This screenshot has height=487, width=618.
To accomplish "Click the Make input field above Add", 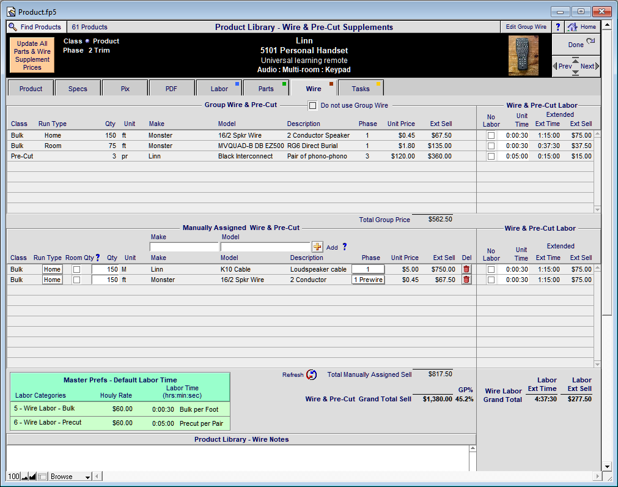I will point(184,247).
